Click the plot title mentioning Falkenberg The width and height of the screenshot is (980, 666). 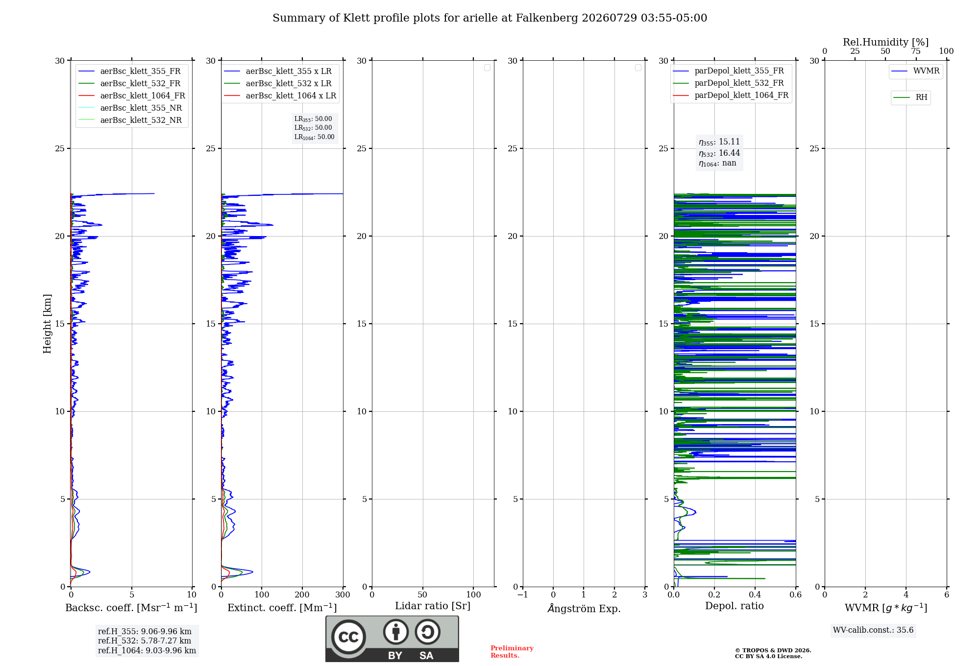tap(490, 18)
